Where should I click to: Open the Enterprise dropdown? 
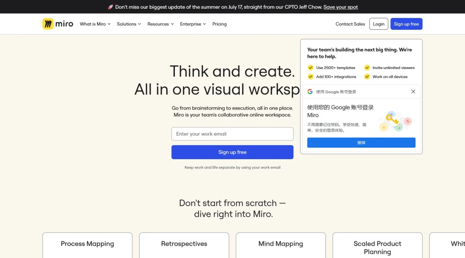pos(193,24)
